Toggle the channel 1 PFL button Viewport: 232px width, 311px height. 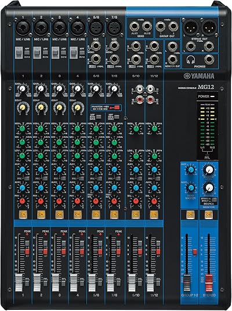tap(27, 283)
